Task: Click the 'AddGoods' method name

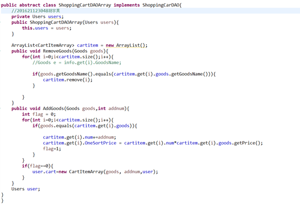Action: point(53,108)
